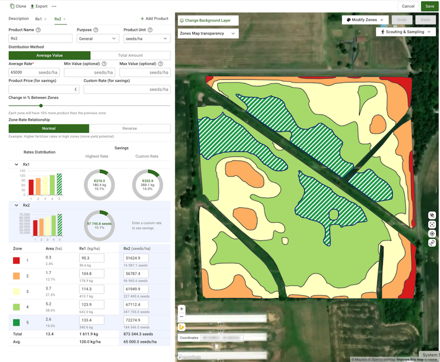Open the Purpose dropdown

tap(97, 39)
